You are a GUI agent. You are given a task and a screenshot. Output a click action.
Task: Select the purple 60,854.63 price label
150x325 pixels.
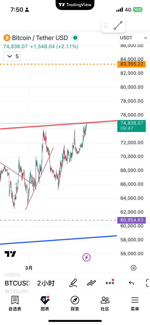tap(132, 220)
